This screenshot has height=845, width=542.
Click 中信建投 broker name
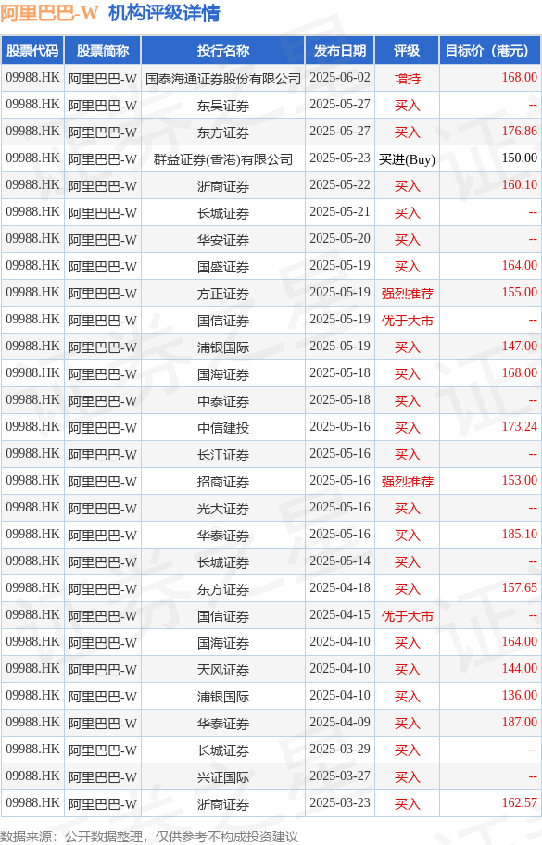click(x=223, y=428)
